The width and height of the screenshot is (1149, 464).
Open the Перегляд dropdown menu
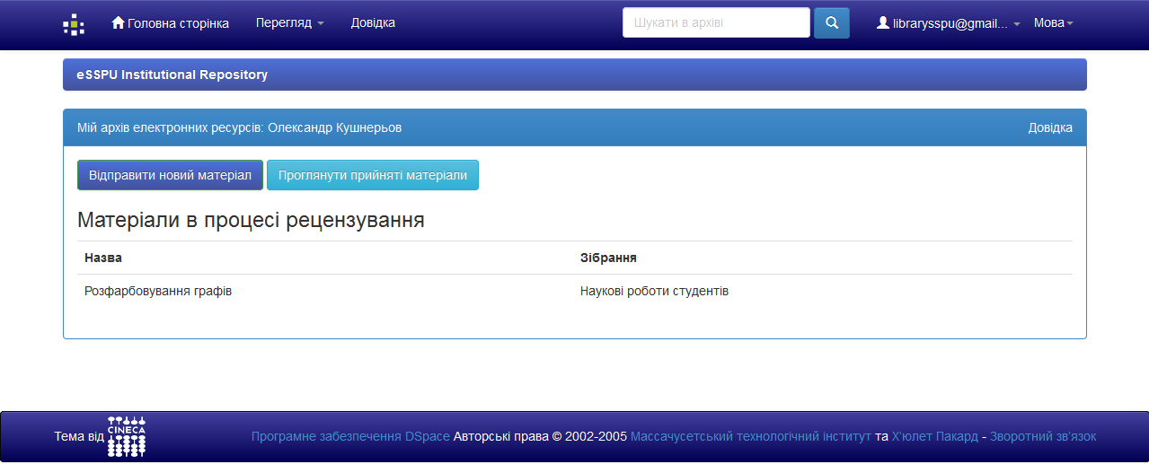[290, 23]
